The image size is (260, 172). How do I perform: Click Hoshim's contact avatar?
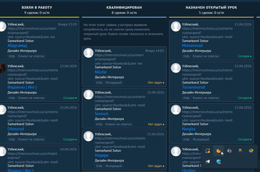click(x=176, y=151)
